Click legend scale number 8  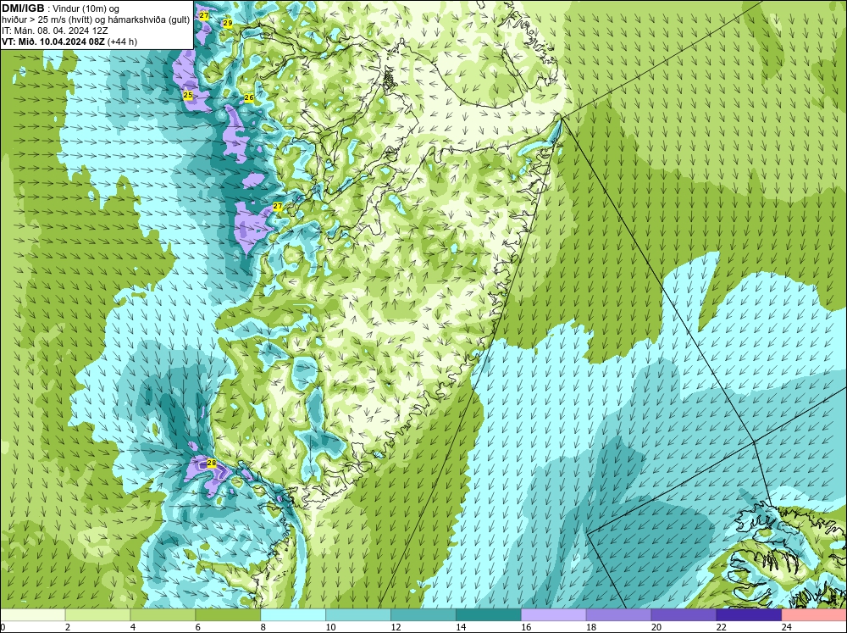tap(263, 627)
